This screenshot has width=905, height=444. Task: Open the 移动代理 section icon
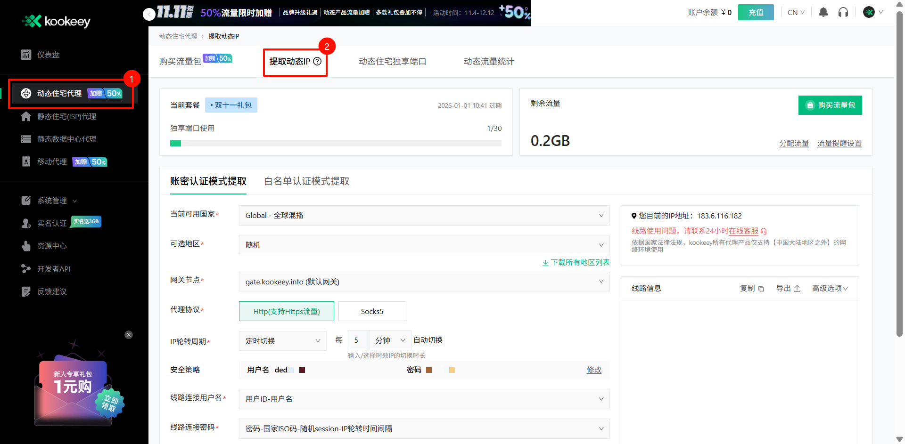tap(26, 161)
